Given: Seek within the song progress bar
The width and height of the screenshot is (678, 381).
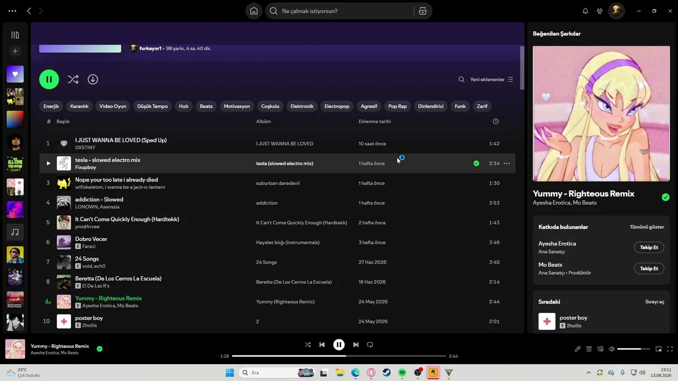Looking at the screenshot, I should pyautogui.click(x=339, y=356).
